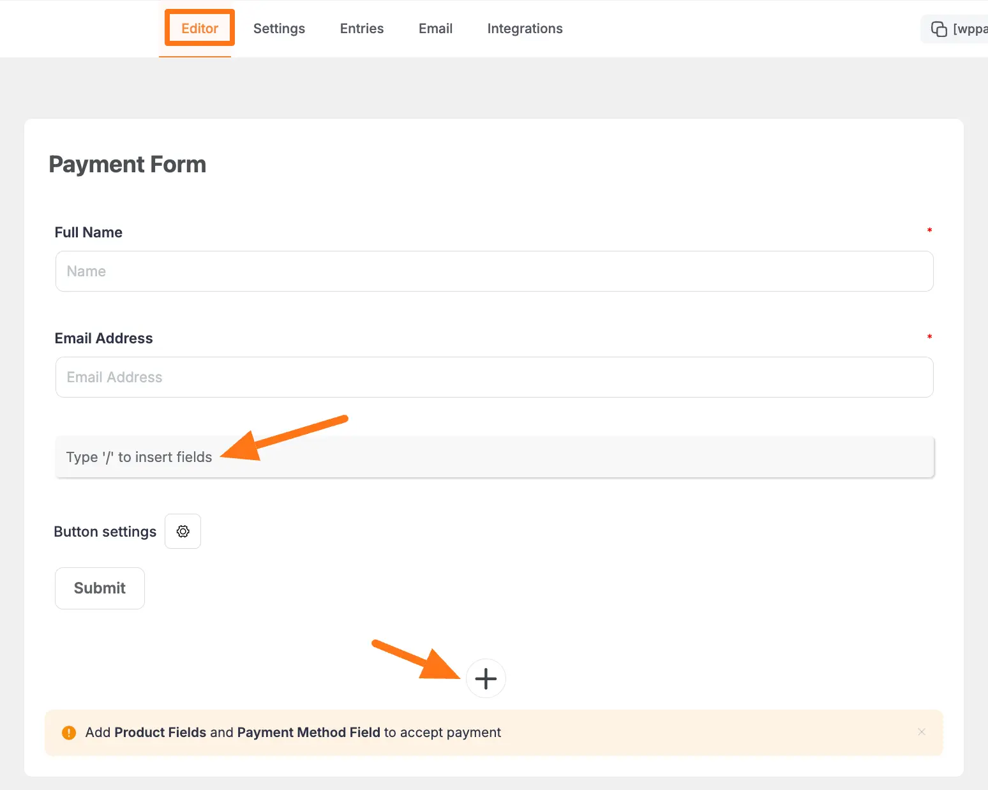Click the Button settings label
This screenshot has height=790, width=988.
pos(105,531)
